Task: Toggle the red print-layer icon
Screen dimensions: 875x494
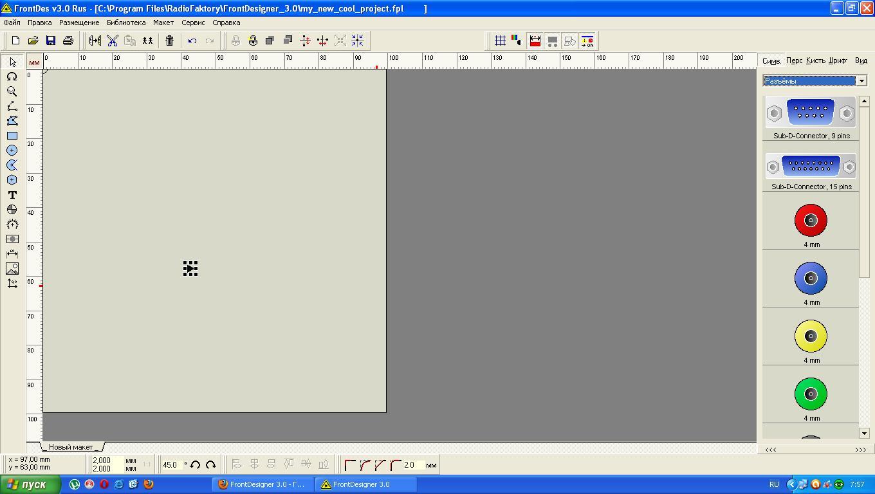Action: point(535,41)
